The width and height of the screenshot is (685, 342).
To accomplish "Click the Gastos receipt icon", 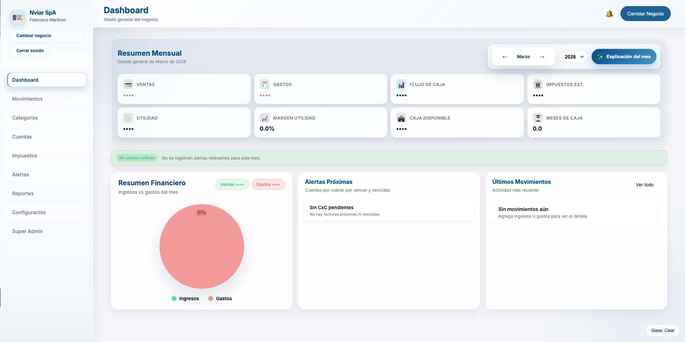I will click(x=265, y=85).
